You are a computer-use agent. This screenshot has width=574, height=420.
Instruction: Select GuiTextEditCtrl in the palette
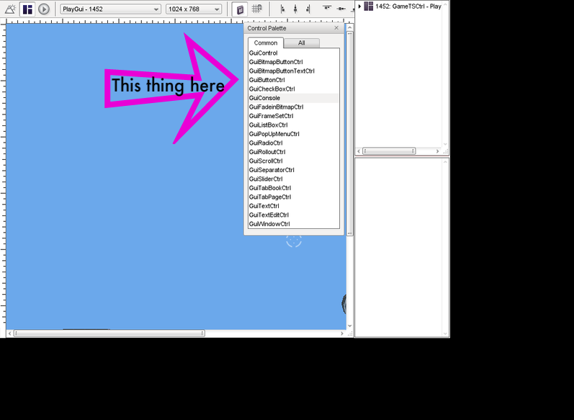click(269, 215)
